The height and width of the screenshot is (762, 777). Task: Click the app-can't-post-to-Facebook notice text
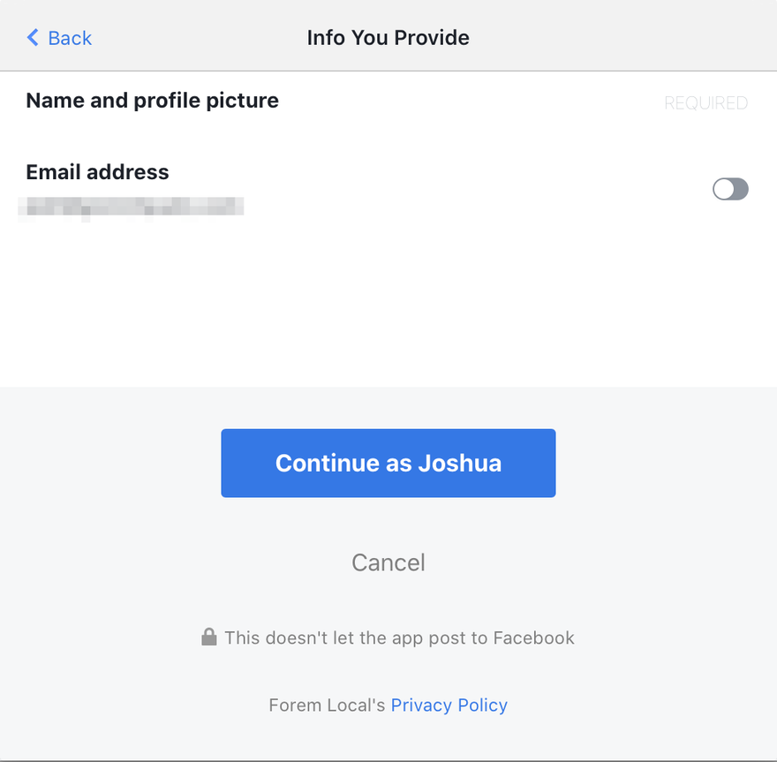399,638
